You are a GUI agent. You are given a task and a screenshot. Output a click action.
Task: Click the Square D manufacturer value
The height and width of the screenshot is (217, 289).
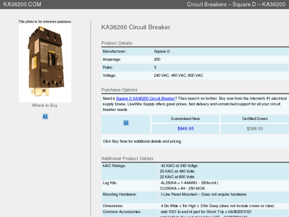162,51
